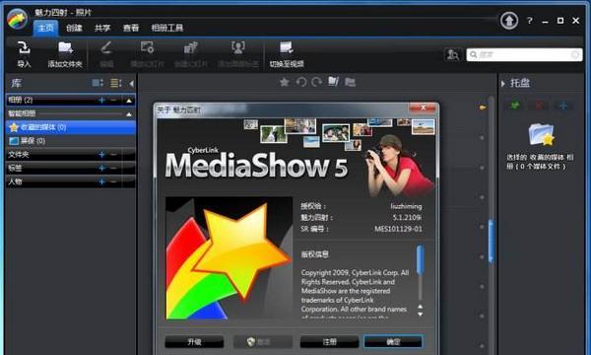591x355 pixels.
Task: Close the 关于 魅力四射 dialog with X
Action: [423, 108]
